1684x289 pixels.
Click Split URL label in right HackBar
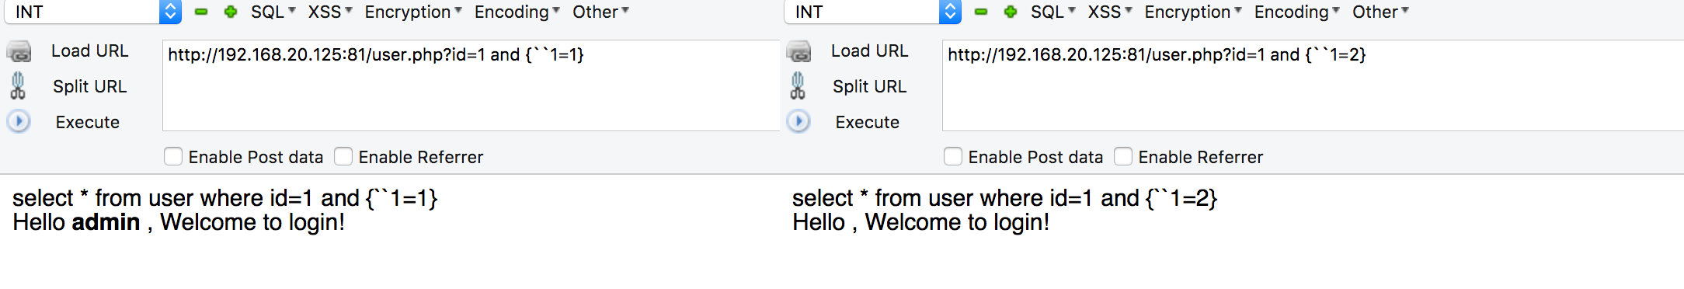(x=869, y=86)
